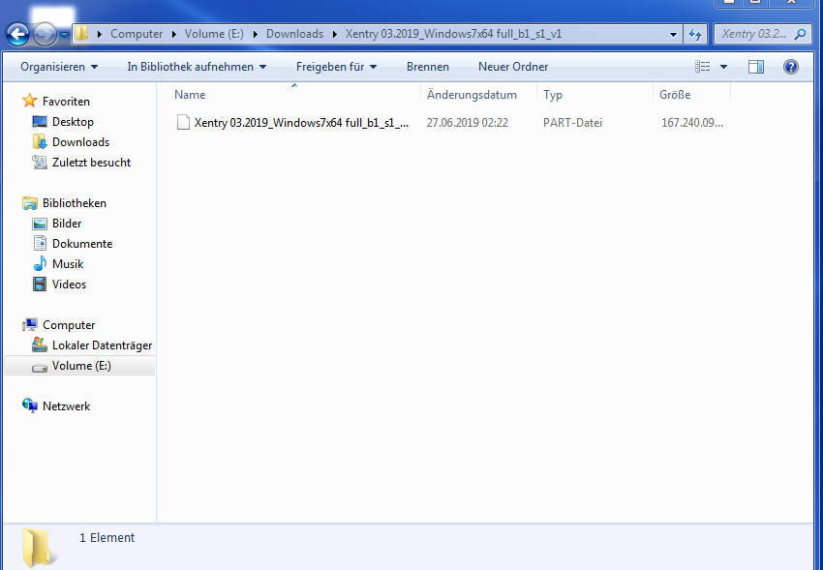Click the Desktop monitor icon
823x570 pixels.
click(x=40, y=122)
